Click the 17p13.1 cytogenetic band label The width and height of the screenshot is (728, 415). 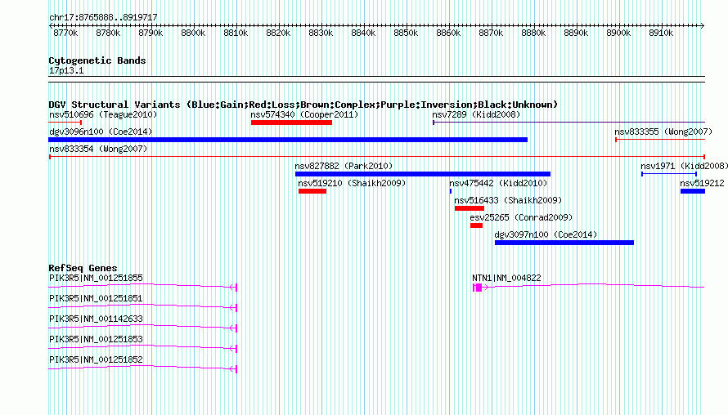click(x=66, y=70)
